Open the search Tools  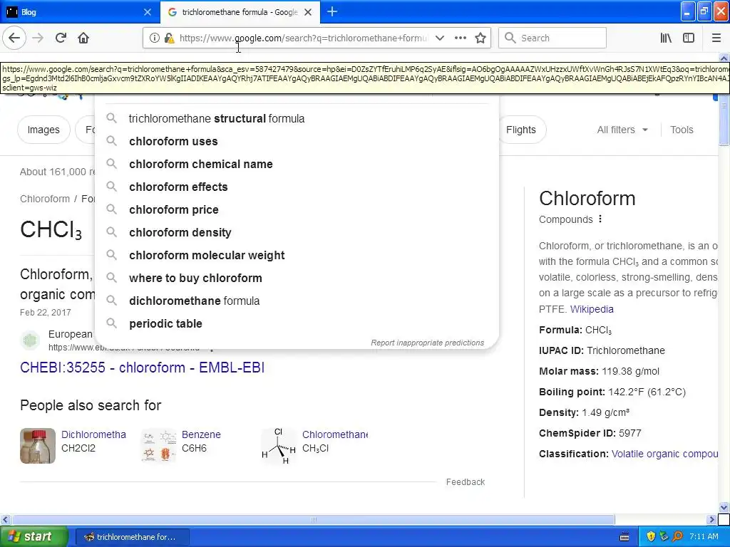pyautogui.click(x=682, y=130)
